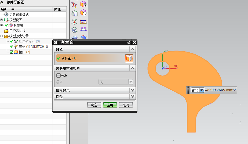
Task: Click the 确定 button
Action: (94, 105)
